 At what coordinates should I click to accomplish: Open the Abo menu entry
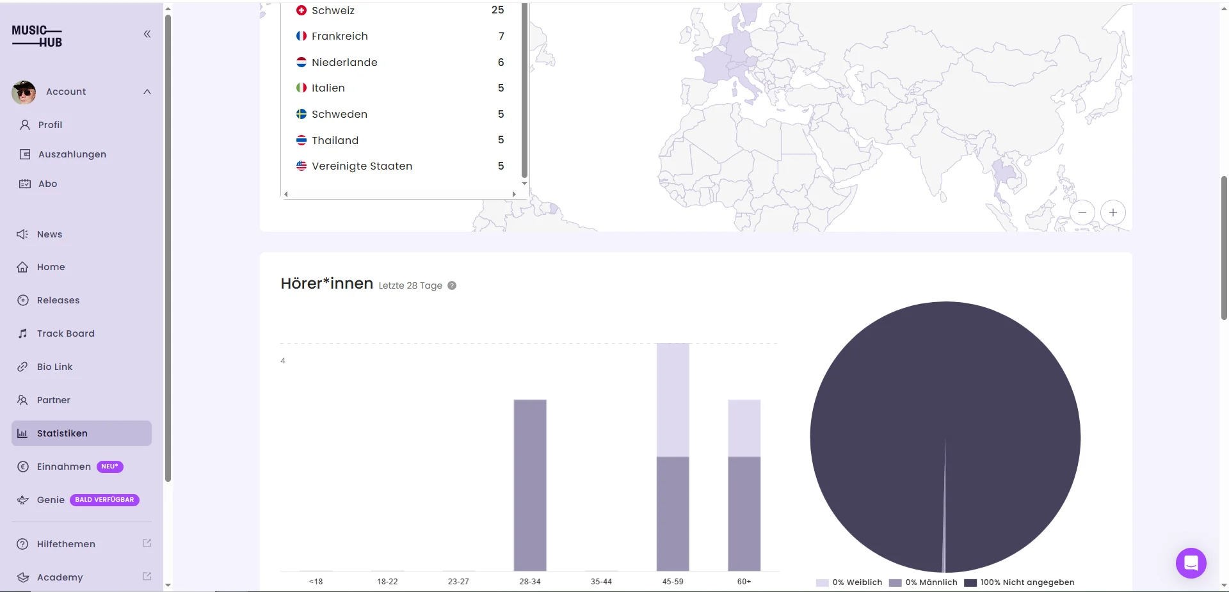click(48, 184)
